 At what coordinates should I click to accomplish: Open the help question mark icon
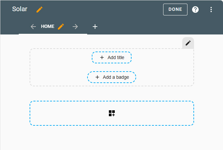point(195,10)
